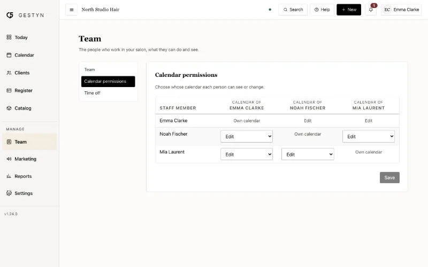The height and width of the screenshot is (267, 428).
Task: Click 'Own calendar' in Emma Clarke row
Action: coord(247,121)
